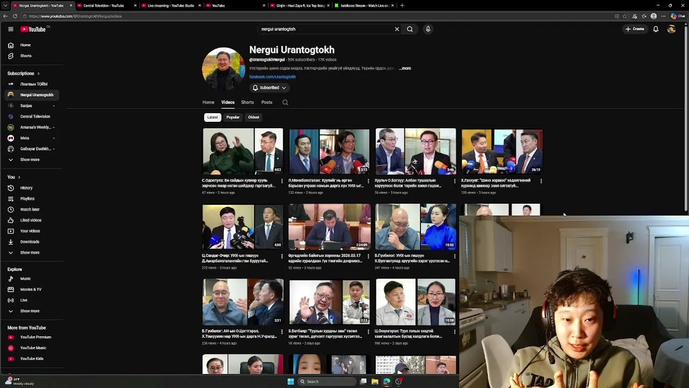Switch to the channel Home tab
Image resolution: width=689 pixels, height=388 pixels.
coord(208,102)
